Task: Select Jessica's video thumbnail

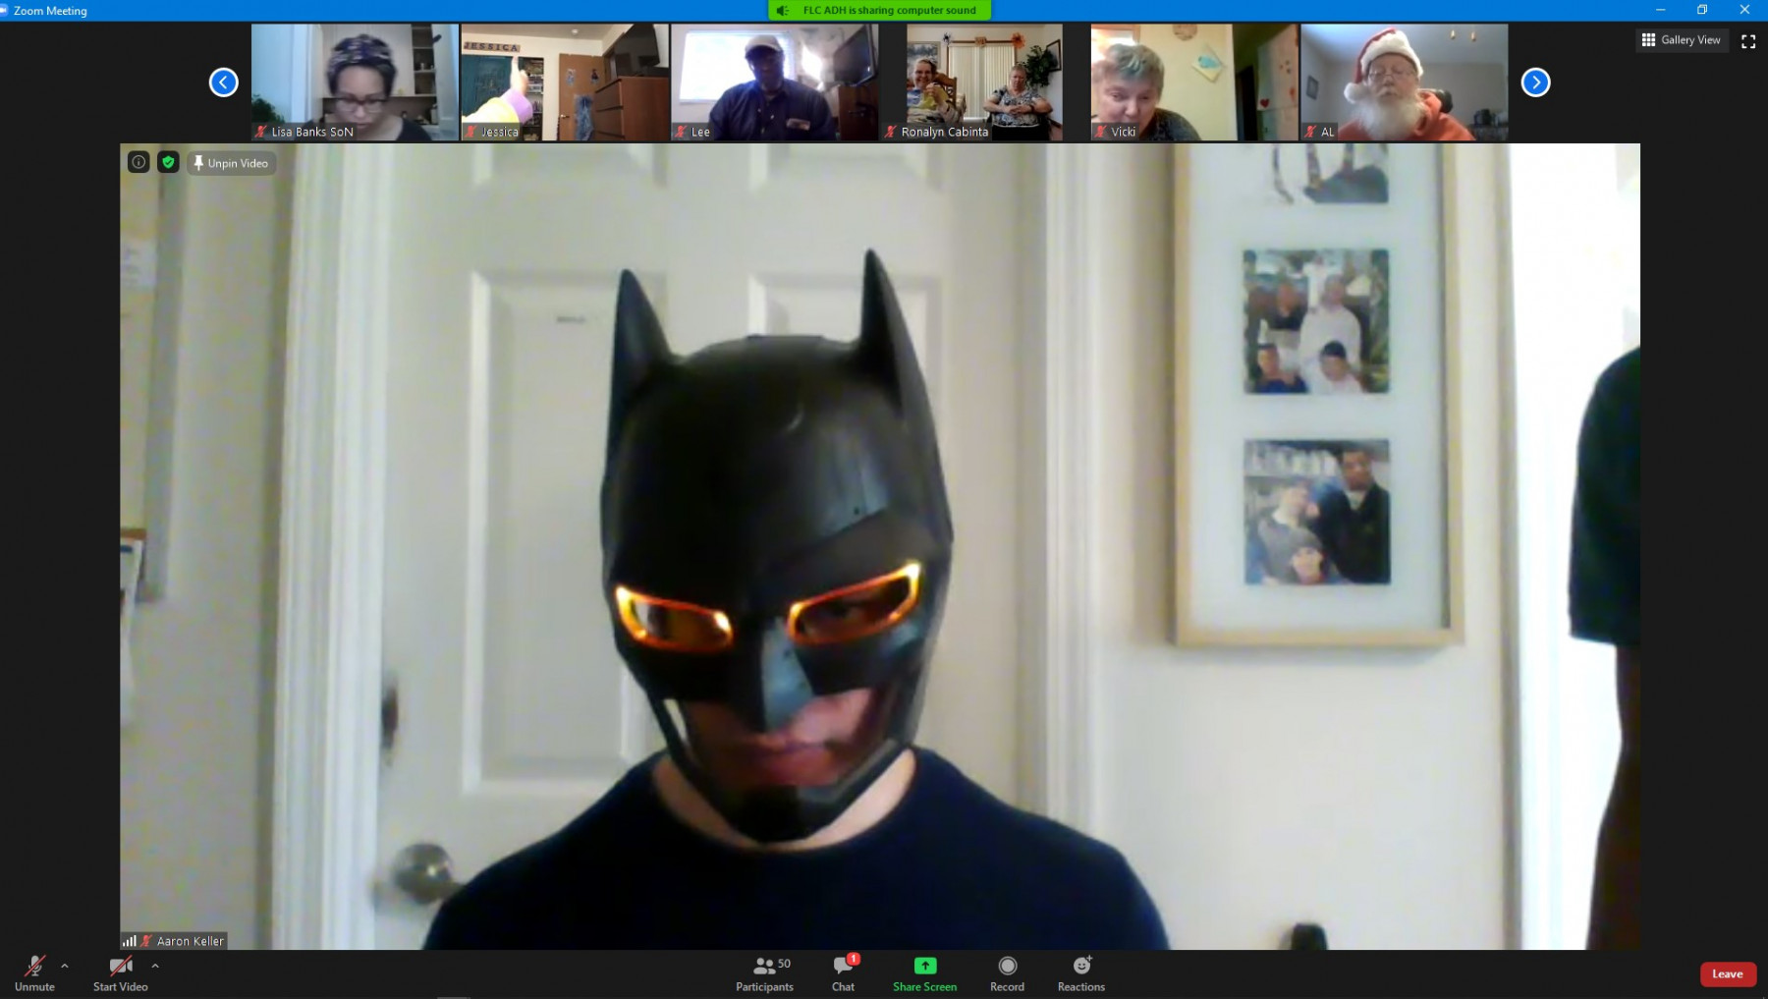Action: (x=565, y=83)
